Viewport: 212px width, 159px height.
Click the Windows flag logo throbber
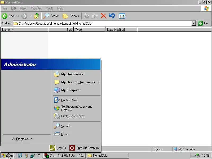(206, 8)
